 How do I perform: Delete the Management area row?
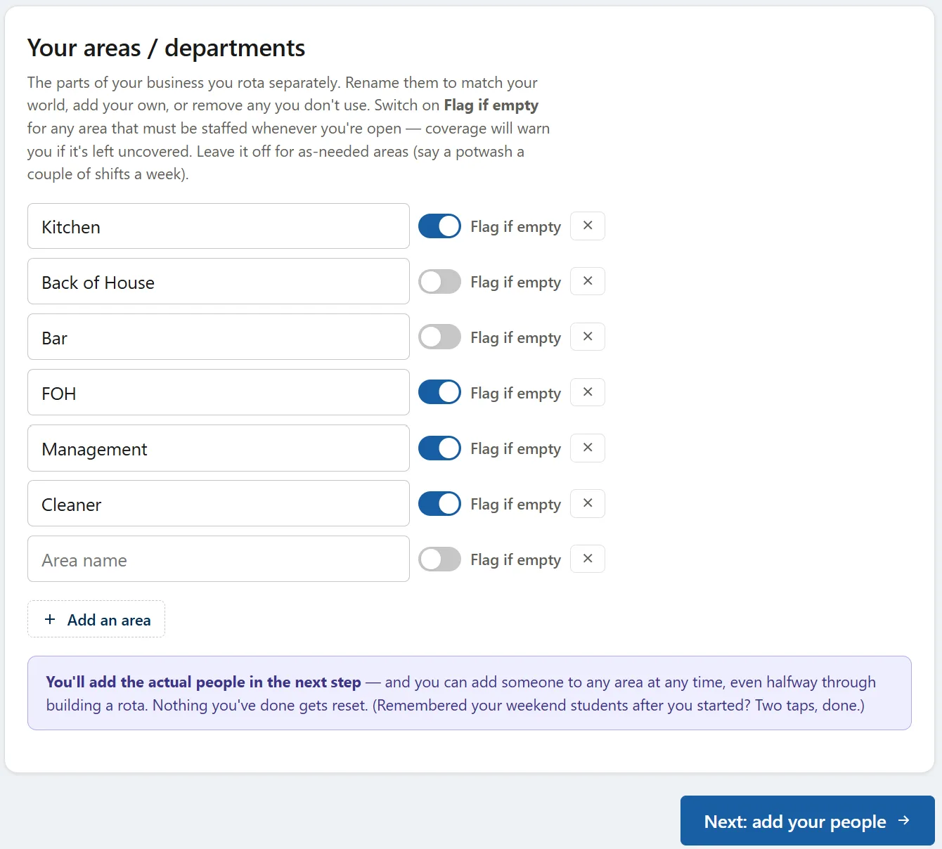coord(588,448)
